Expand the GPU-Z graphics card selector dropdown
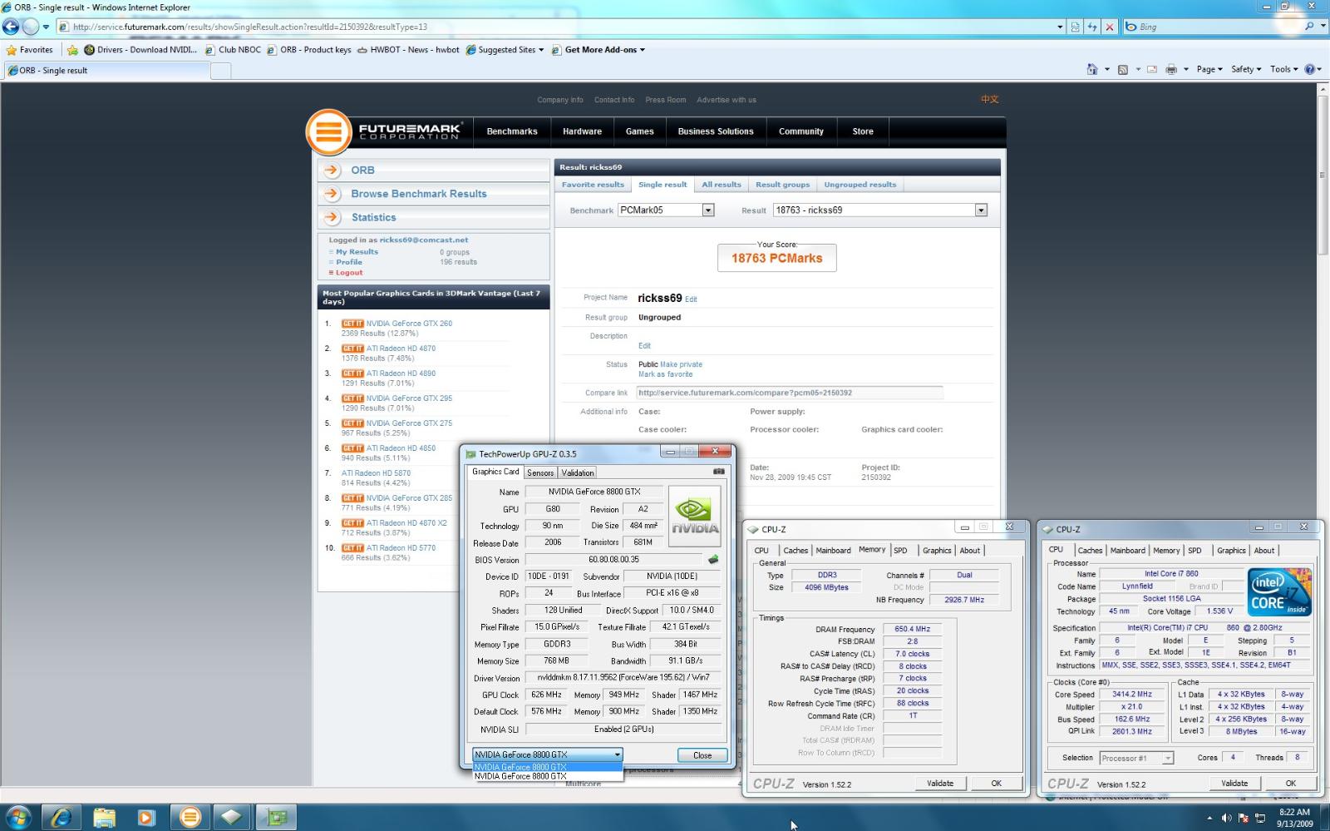This screenshot has width=1330, height=831. point(617,754)
